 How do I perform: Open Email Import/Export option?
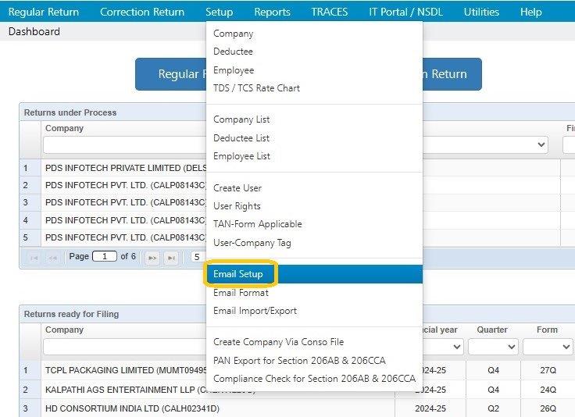(255, 311)
